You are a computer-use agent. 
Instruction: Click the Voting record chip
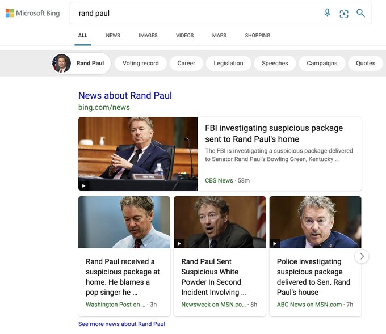click(141, 63)
